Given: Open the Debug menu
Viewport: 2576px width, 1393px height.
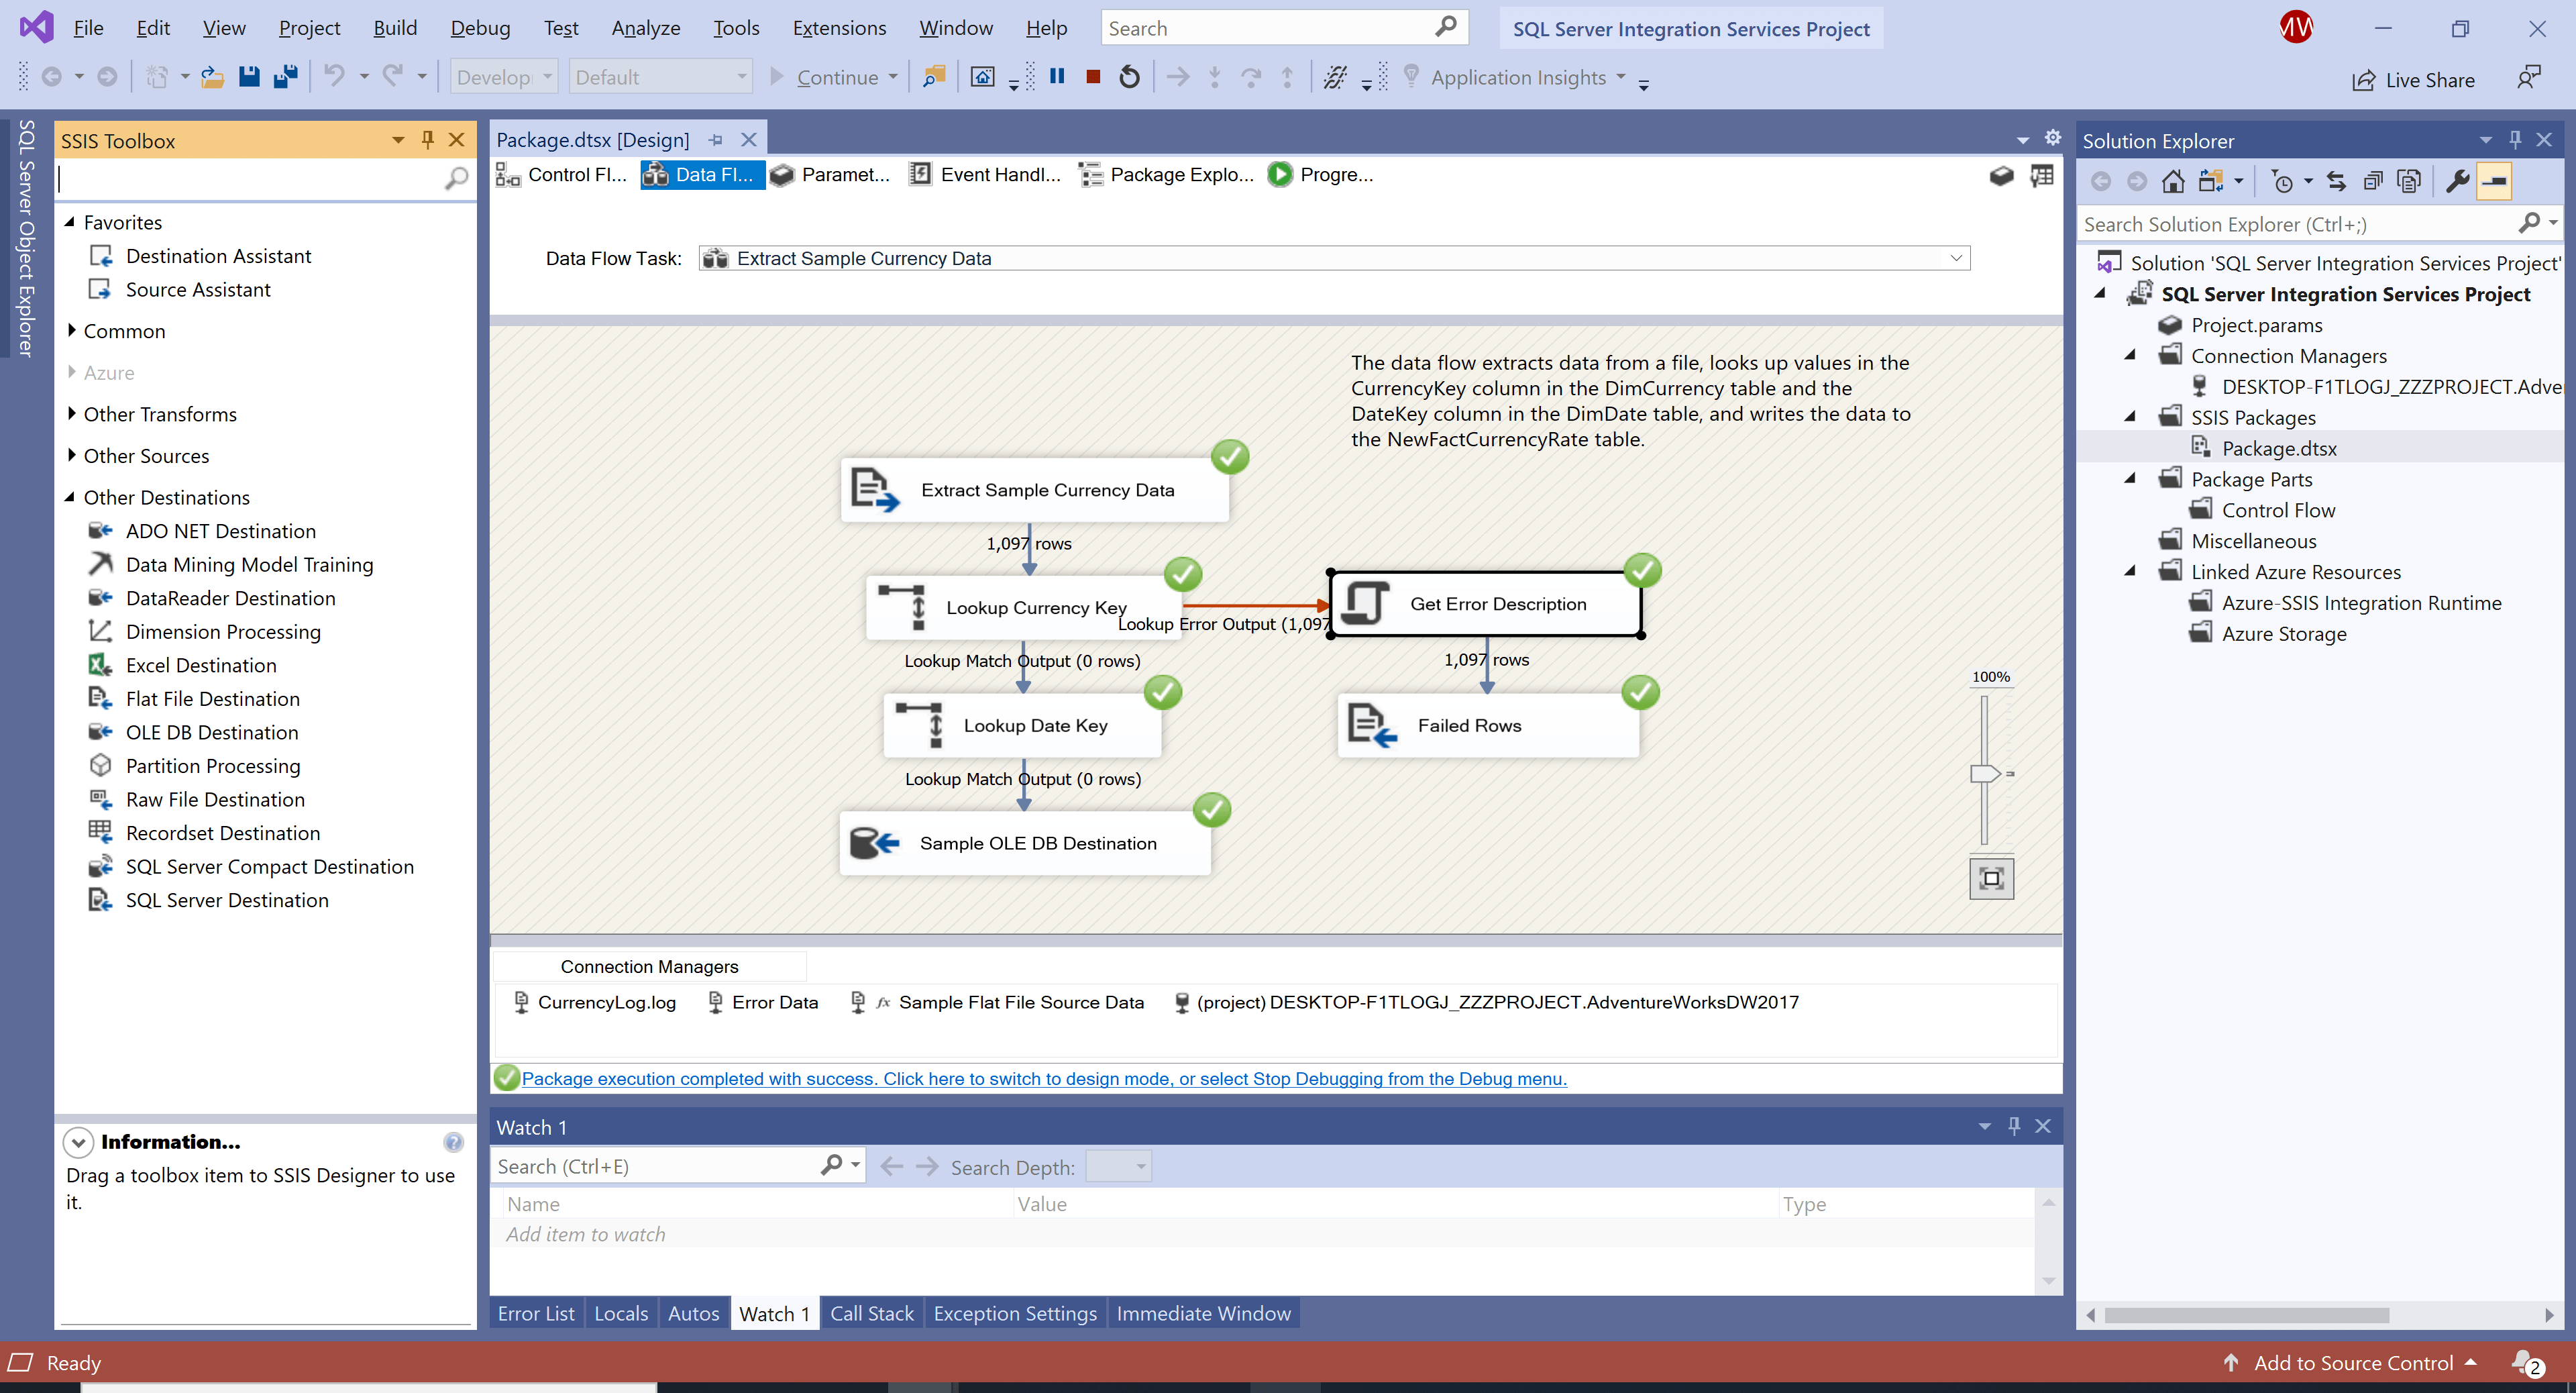Looking at the screenshot, I should [x=480, y=27].
